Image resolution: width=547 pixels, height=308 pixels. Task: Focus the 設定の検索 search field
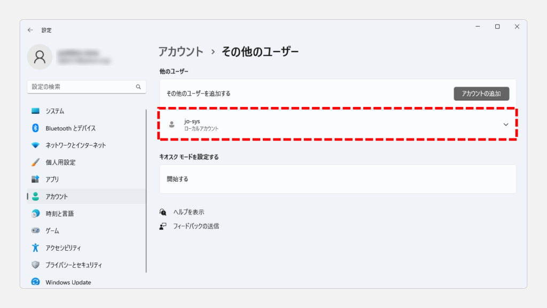pos(87,87)
